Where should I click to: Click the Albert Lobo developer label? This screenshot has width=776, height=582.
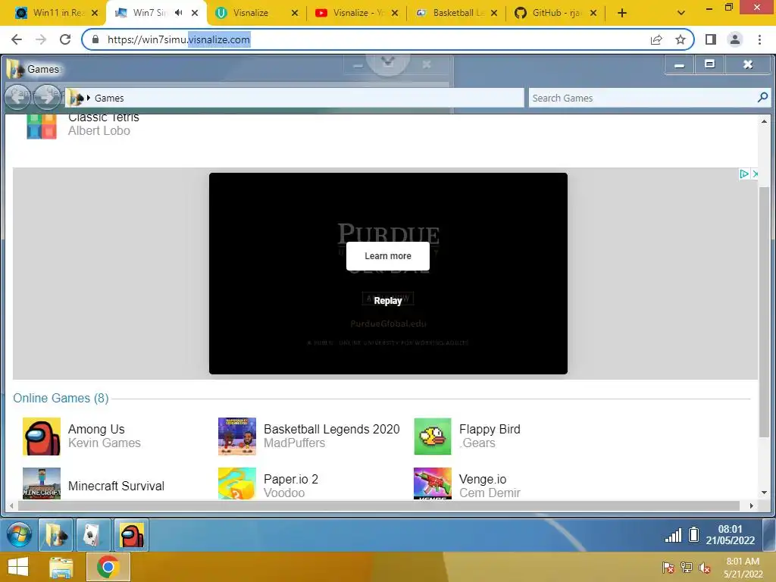coord(99,130)
